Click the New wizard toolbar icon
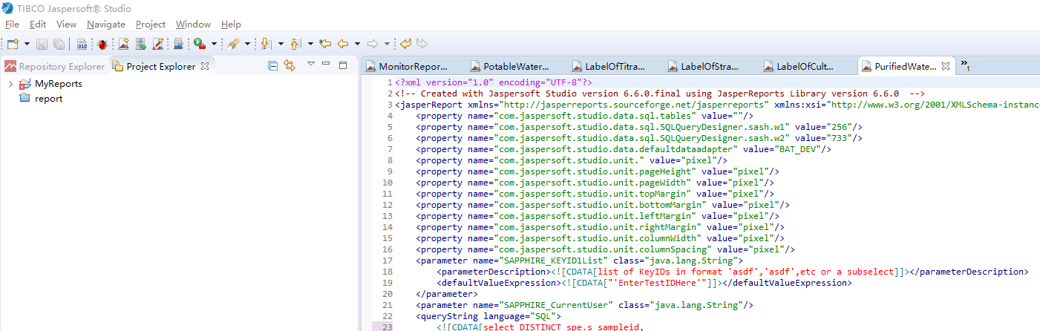This screenshot has height=331, width=1040. tap(12, 44)
